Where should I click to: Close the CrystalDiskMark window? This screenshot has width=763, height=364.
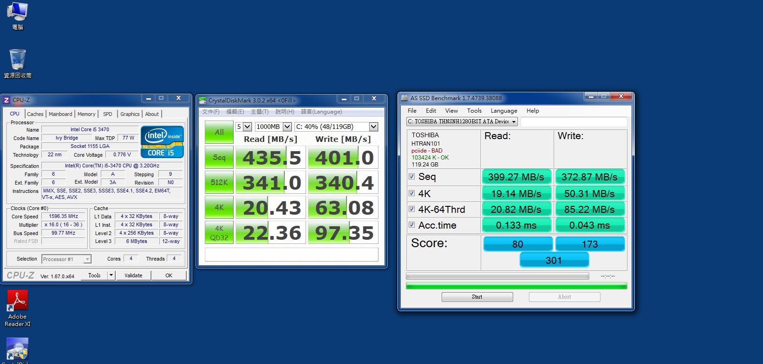(x=374, y=99)
